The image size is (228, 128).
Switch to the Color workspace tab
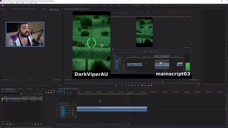(x=98, y=6)
